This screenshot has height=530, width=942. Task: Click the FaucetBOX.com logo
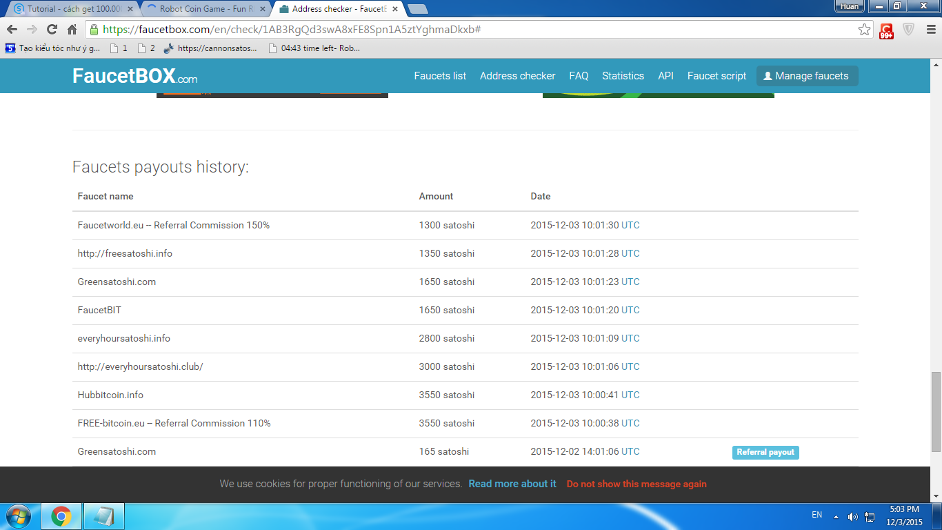(134, 76)
